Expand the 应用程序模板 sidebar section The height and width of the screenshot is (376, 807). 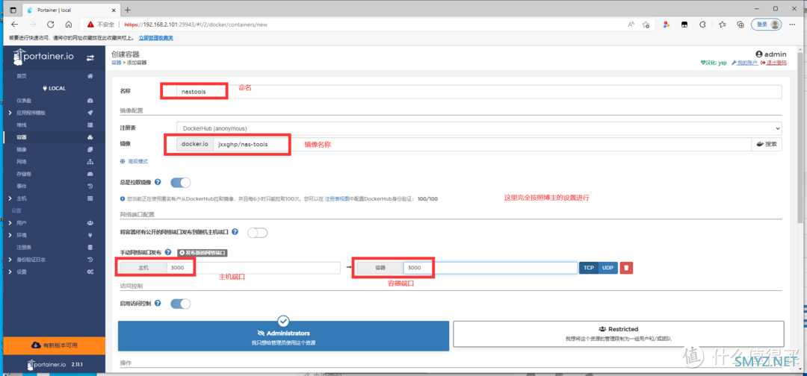click(x=10, y=113)
